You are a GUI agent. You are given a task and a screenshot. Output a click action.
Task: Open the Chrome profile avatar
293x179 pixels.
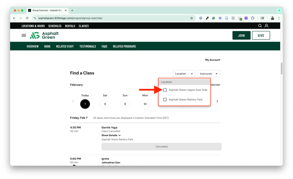coord(273,18)
